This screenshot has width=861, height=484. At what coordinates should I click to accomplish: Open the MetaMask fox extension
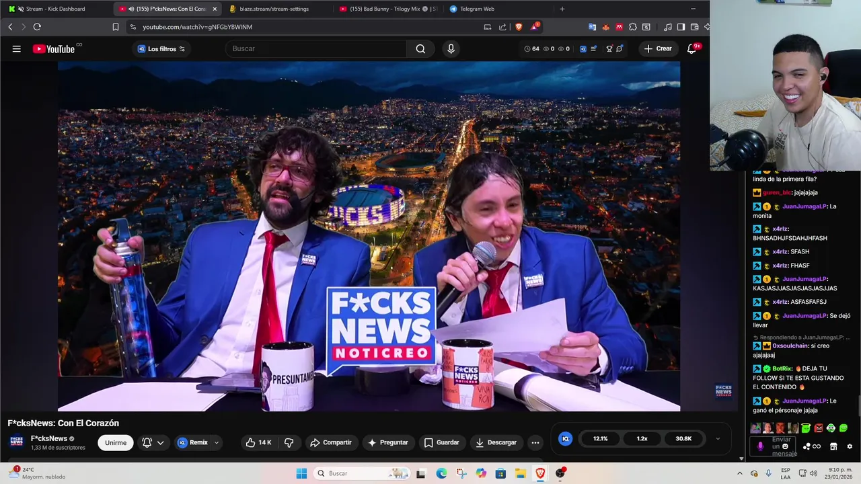[x=606, y=27]
